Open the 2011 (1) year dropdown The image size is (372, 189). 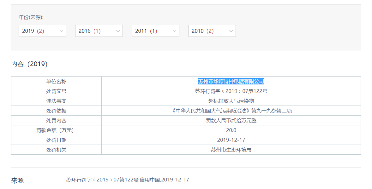coord(155,31)
